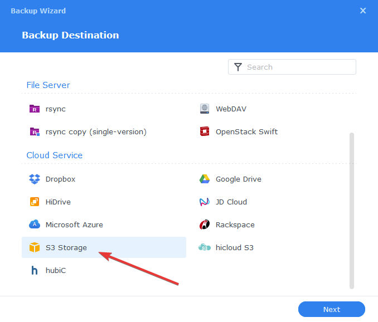Click the hubiC h icon
This screenshot has height=322, width=378.
(35, 270)
